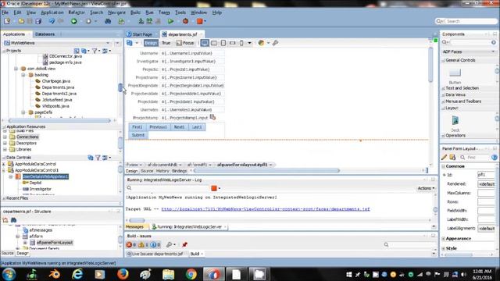Viewport: 500px width, 281px height.
Task: Click the Projects panel vertical scrollbar thumb
Action: (x=120, y=87)
